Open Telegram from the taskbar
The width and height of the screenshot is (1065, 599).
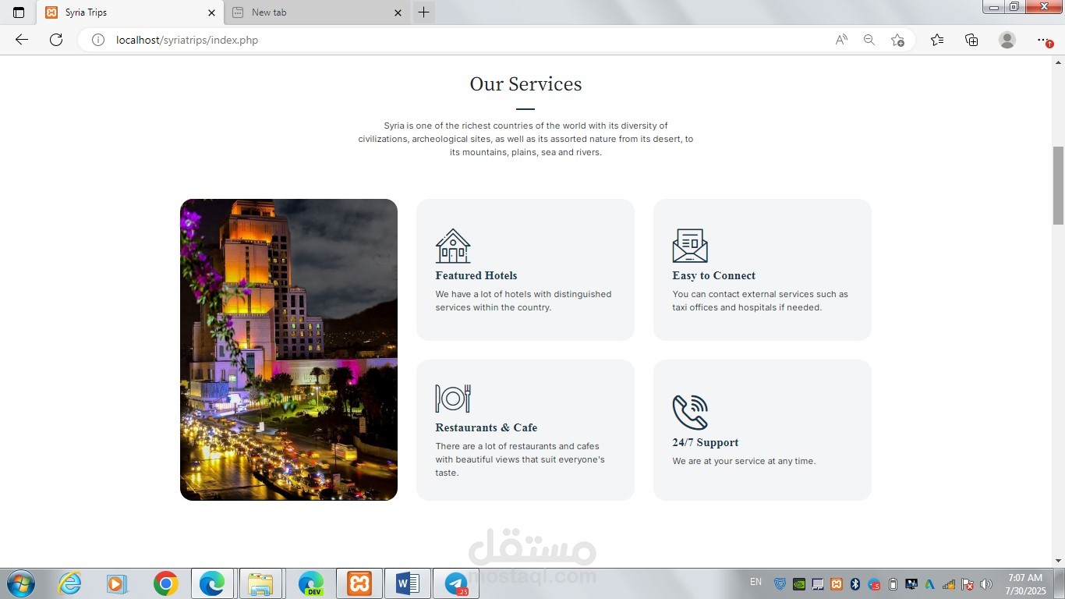click(456, 583)
